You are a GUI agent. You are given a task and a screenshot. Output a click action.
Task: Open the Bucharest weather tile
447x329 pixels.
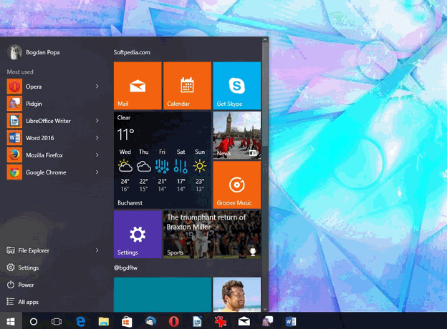[163, 160]
